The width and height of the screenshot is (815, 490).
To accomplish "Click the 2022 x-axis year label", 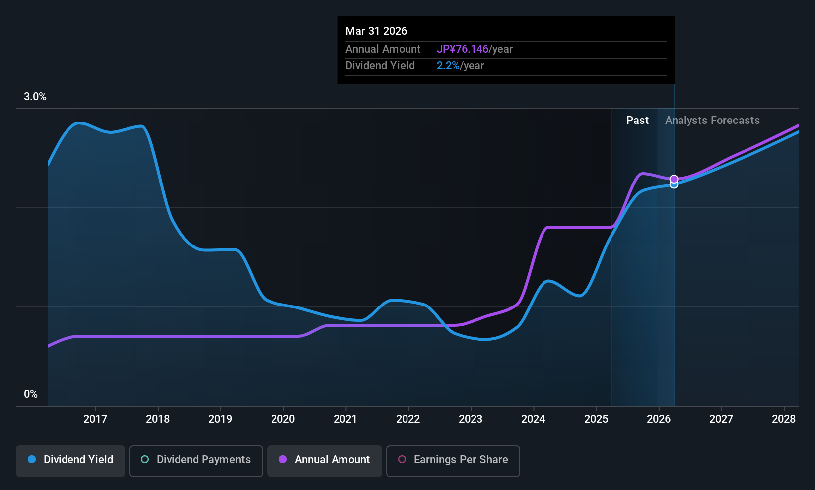I will point(408,419).
